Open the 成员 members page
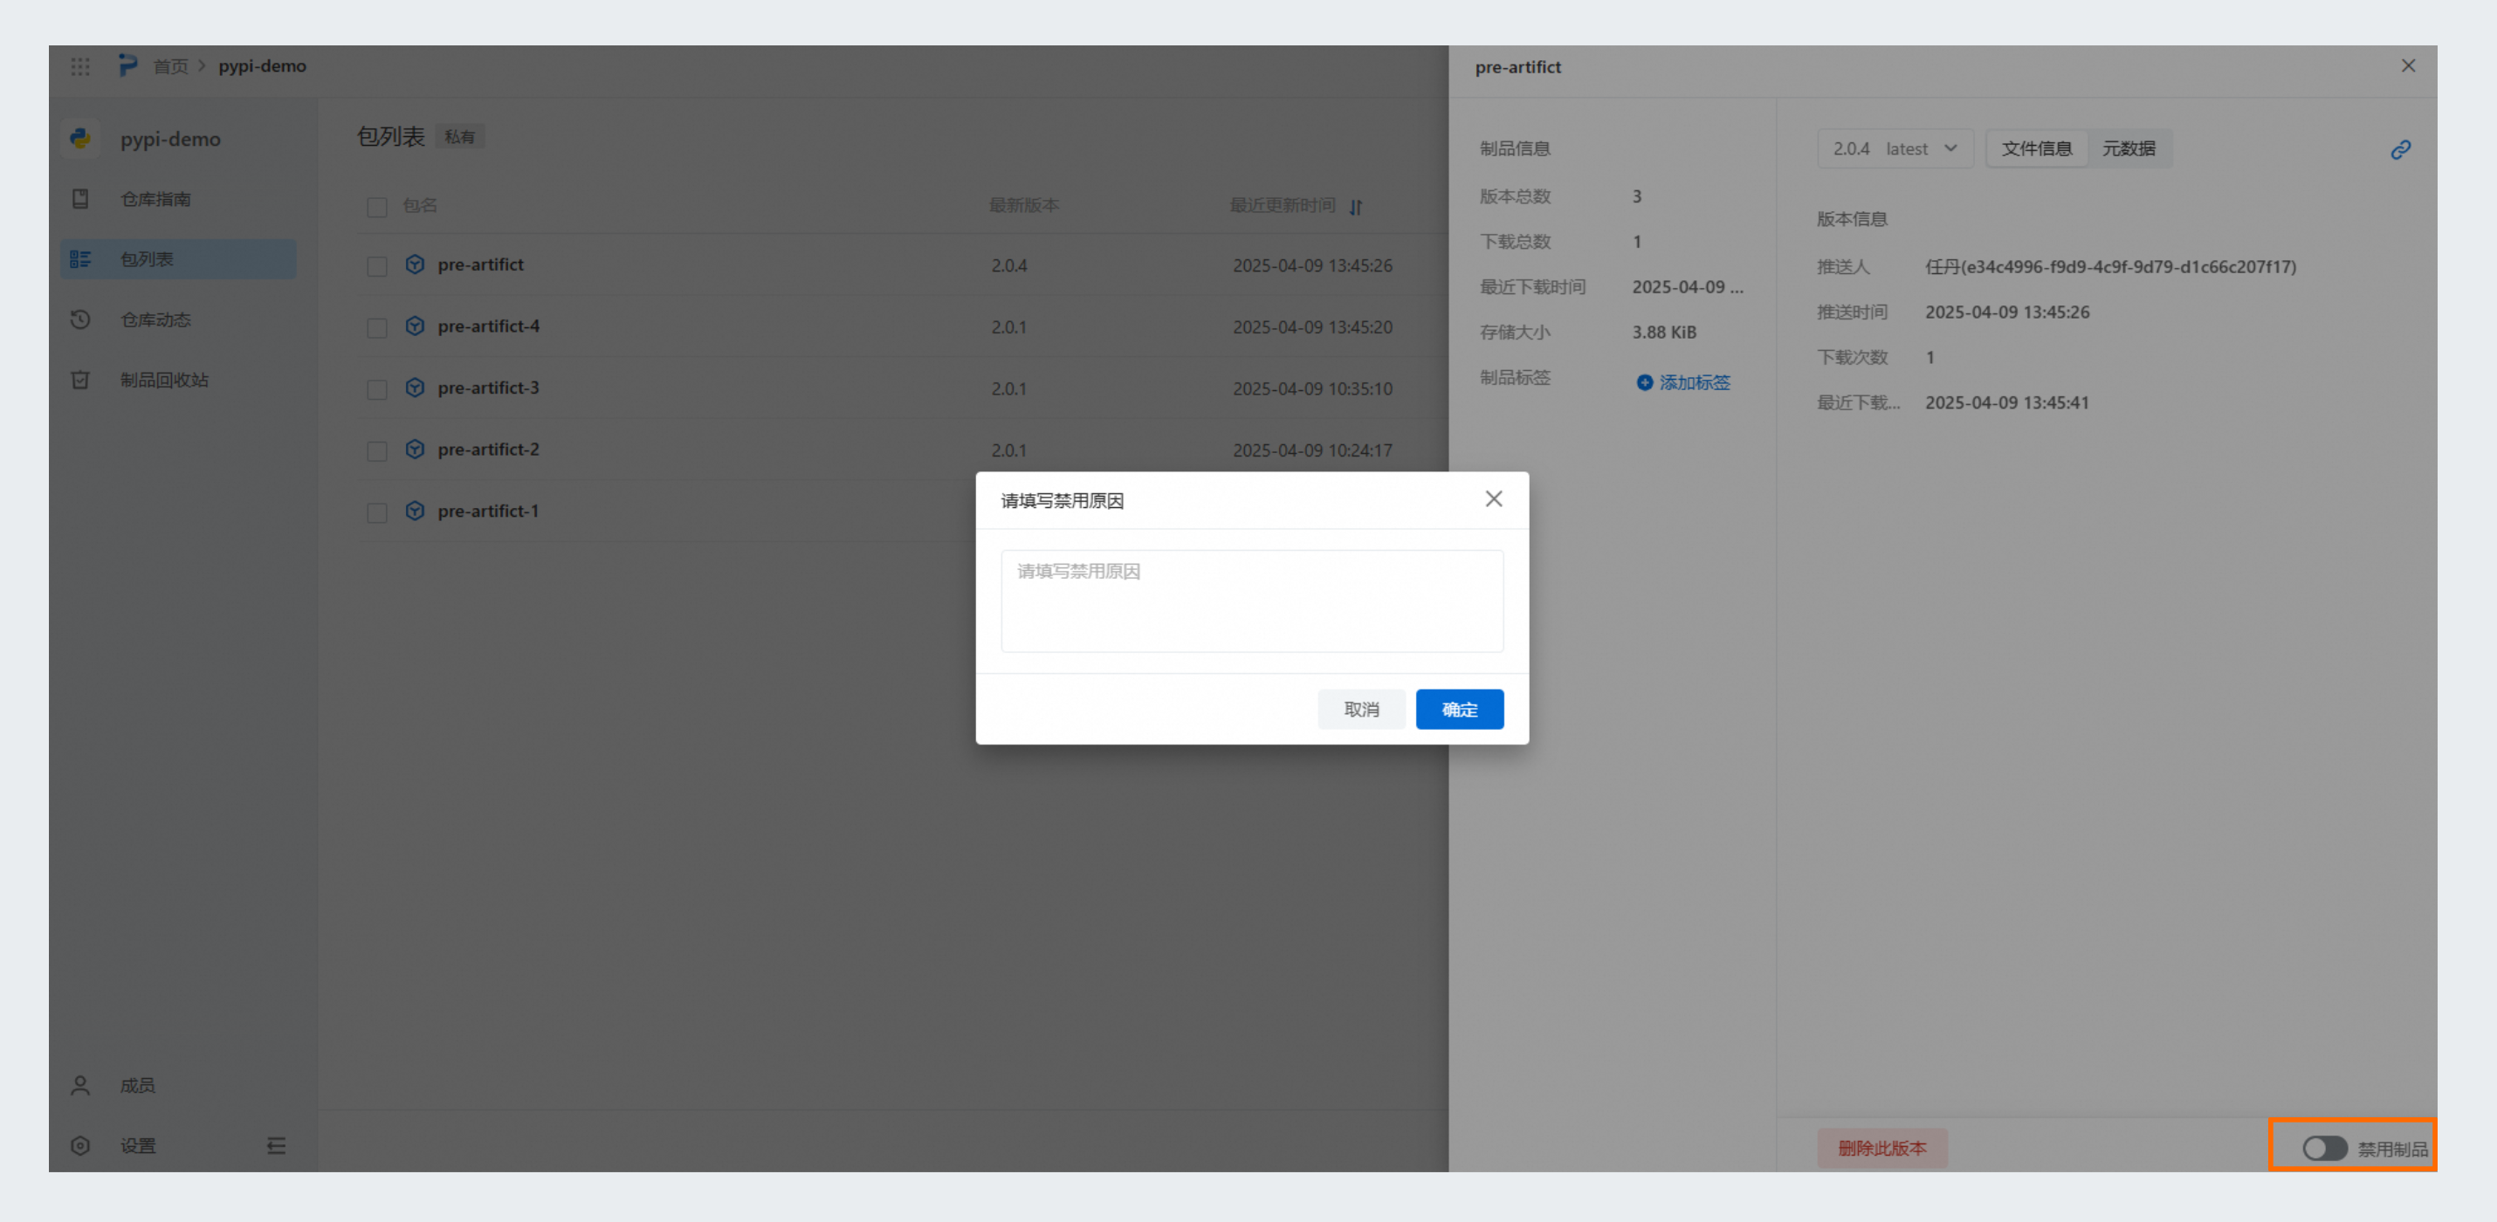This screenshot has height=1222, width=2497. pyautogui.click(x=137, y=1085)
